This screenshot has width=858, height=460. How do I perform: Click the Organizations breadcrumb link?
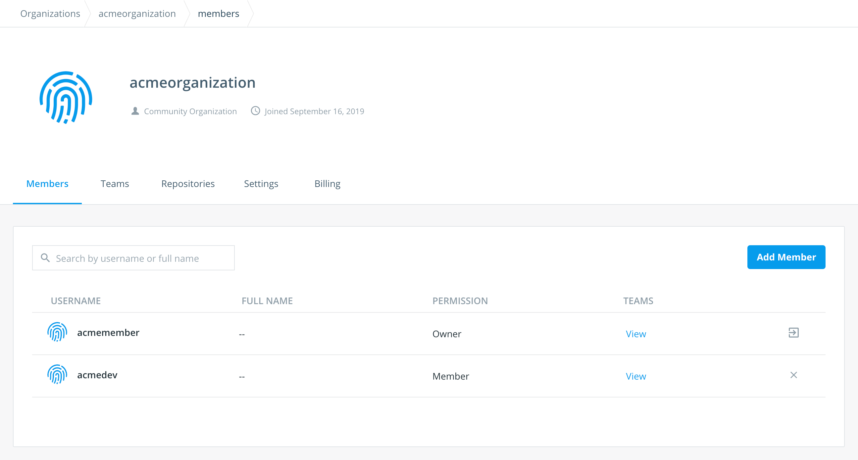(50, 14)
